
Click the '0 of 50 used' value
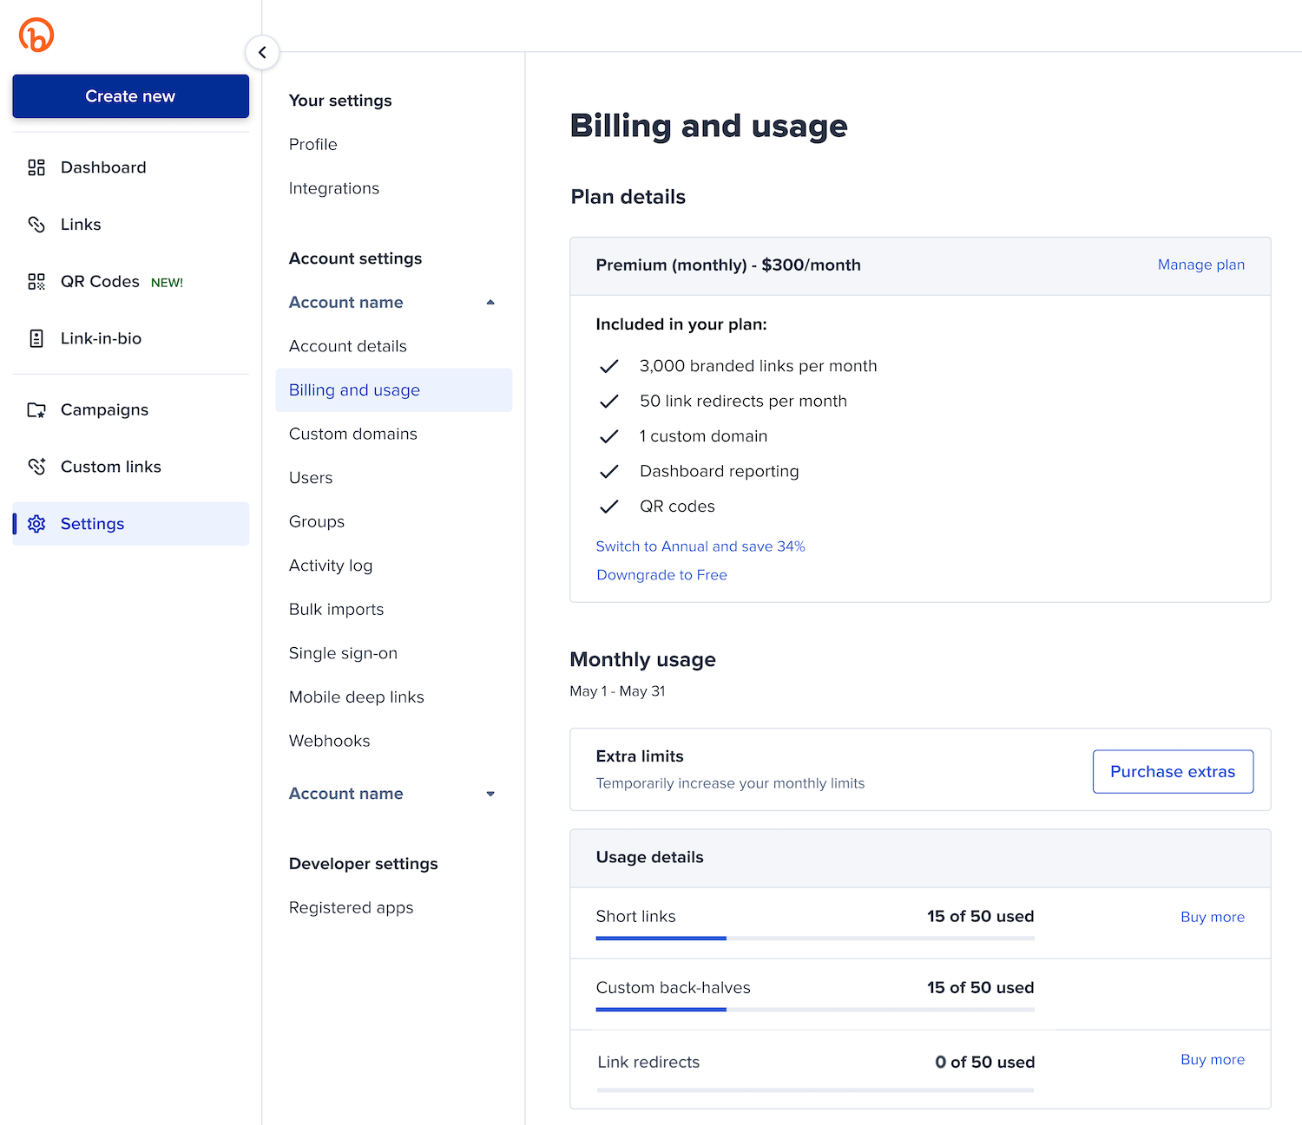pyautogui.click(x=984, y=1062)
